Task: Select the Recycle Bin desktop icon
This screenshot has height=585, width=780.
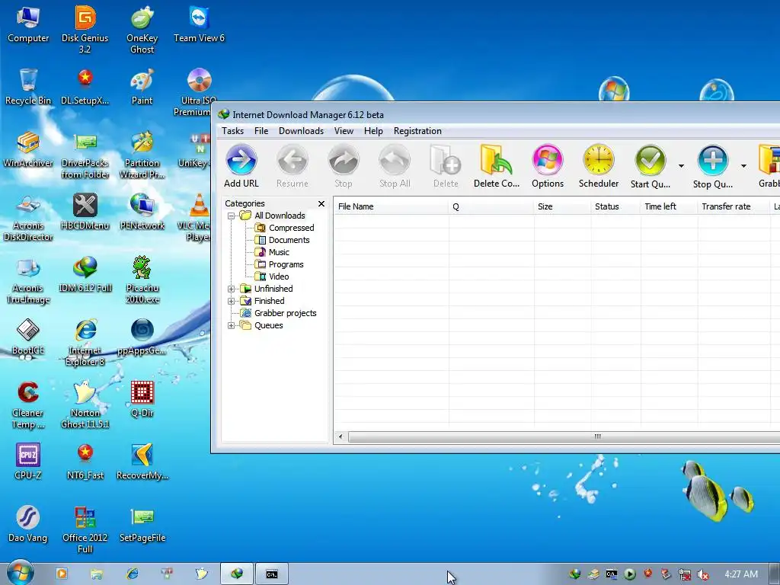Action: pyautogui.click(x=28, y=87)
